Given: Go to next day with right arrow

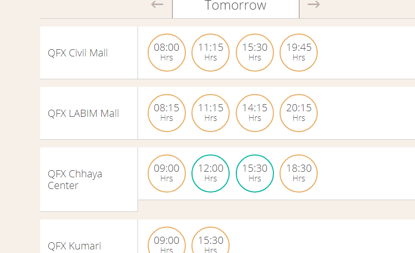Looking at the screenshot, I should pos(314,4).
